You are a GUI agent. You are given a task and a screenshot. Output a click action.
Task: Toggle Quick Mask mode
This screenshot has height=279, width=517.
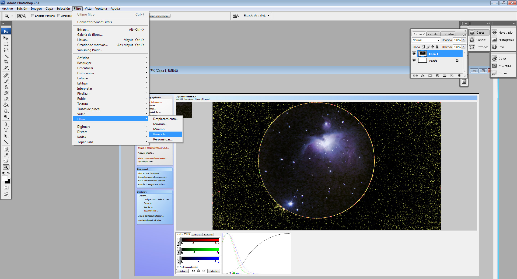point(6,188)
